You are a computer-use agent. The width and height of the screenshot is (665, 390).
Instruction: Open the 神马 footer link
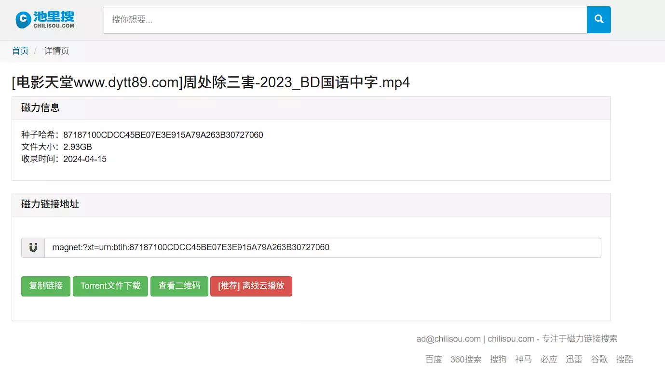point(523,360)
